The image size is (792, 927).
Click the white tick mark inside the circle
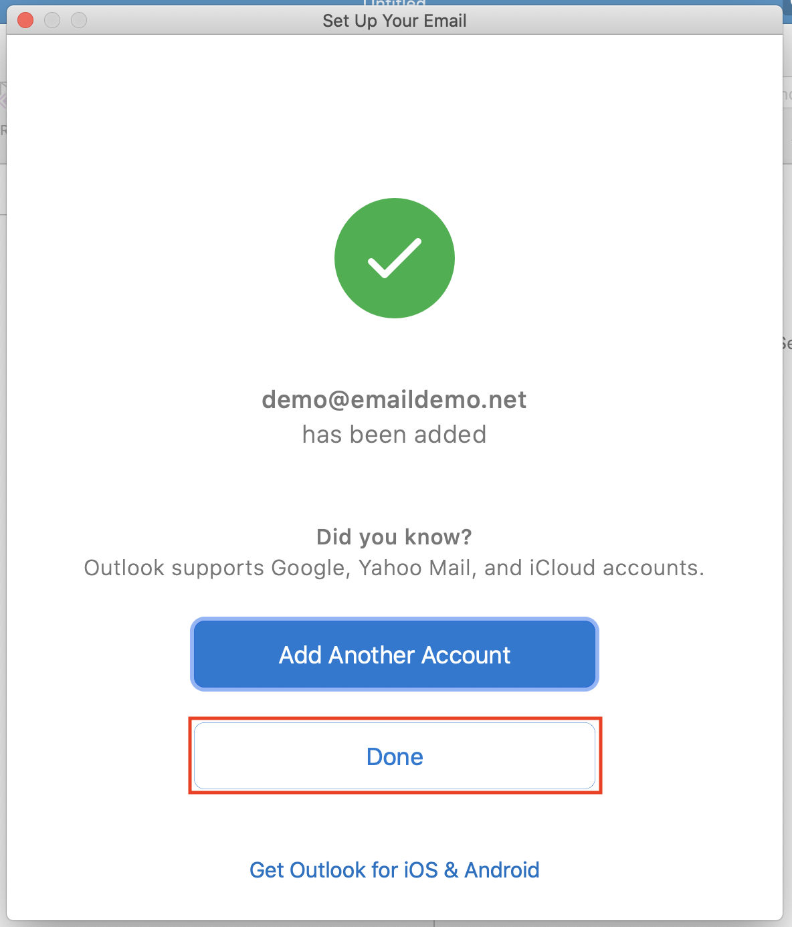click(x=395, y=258)
